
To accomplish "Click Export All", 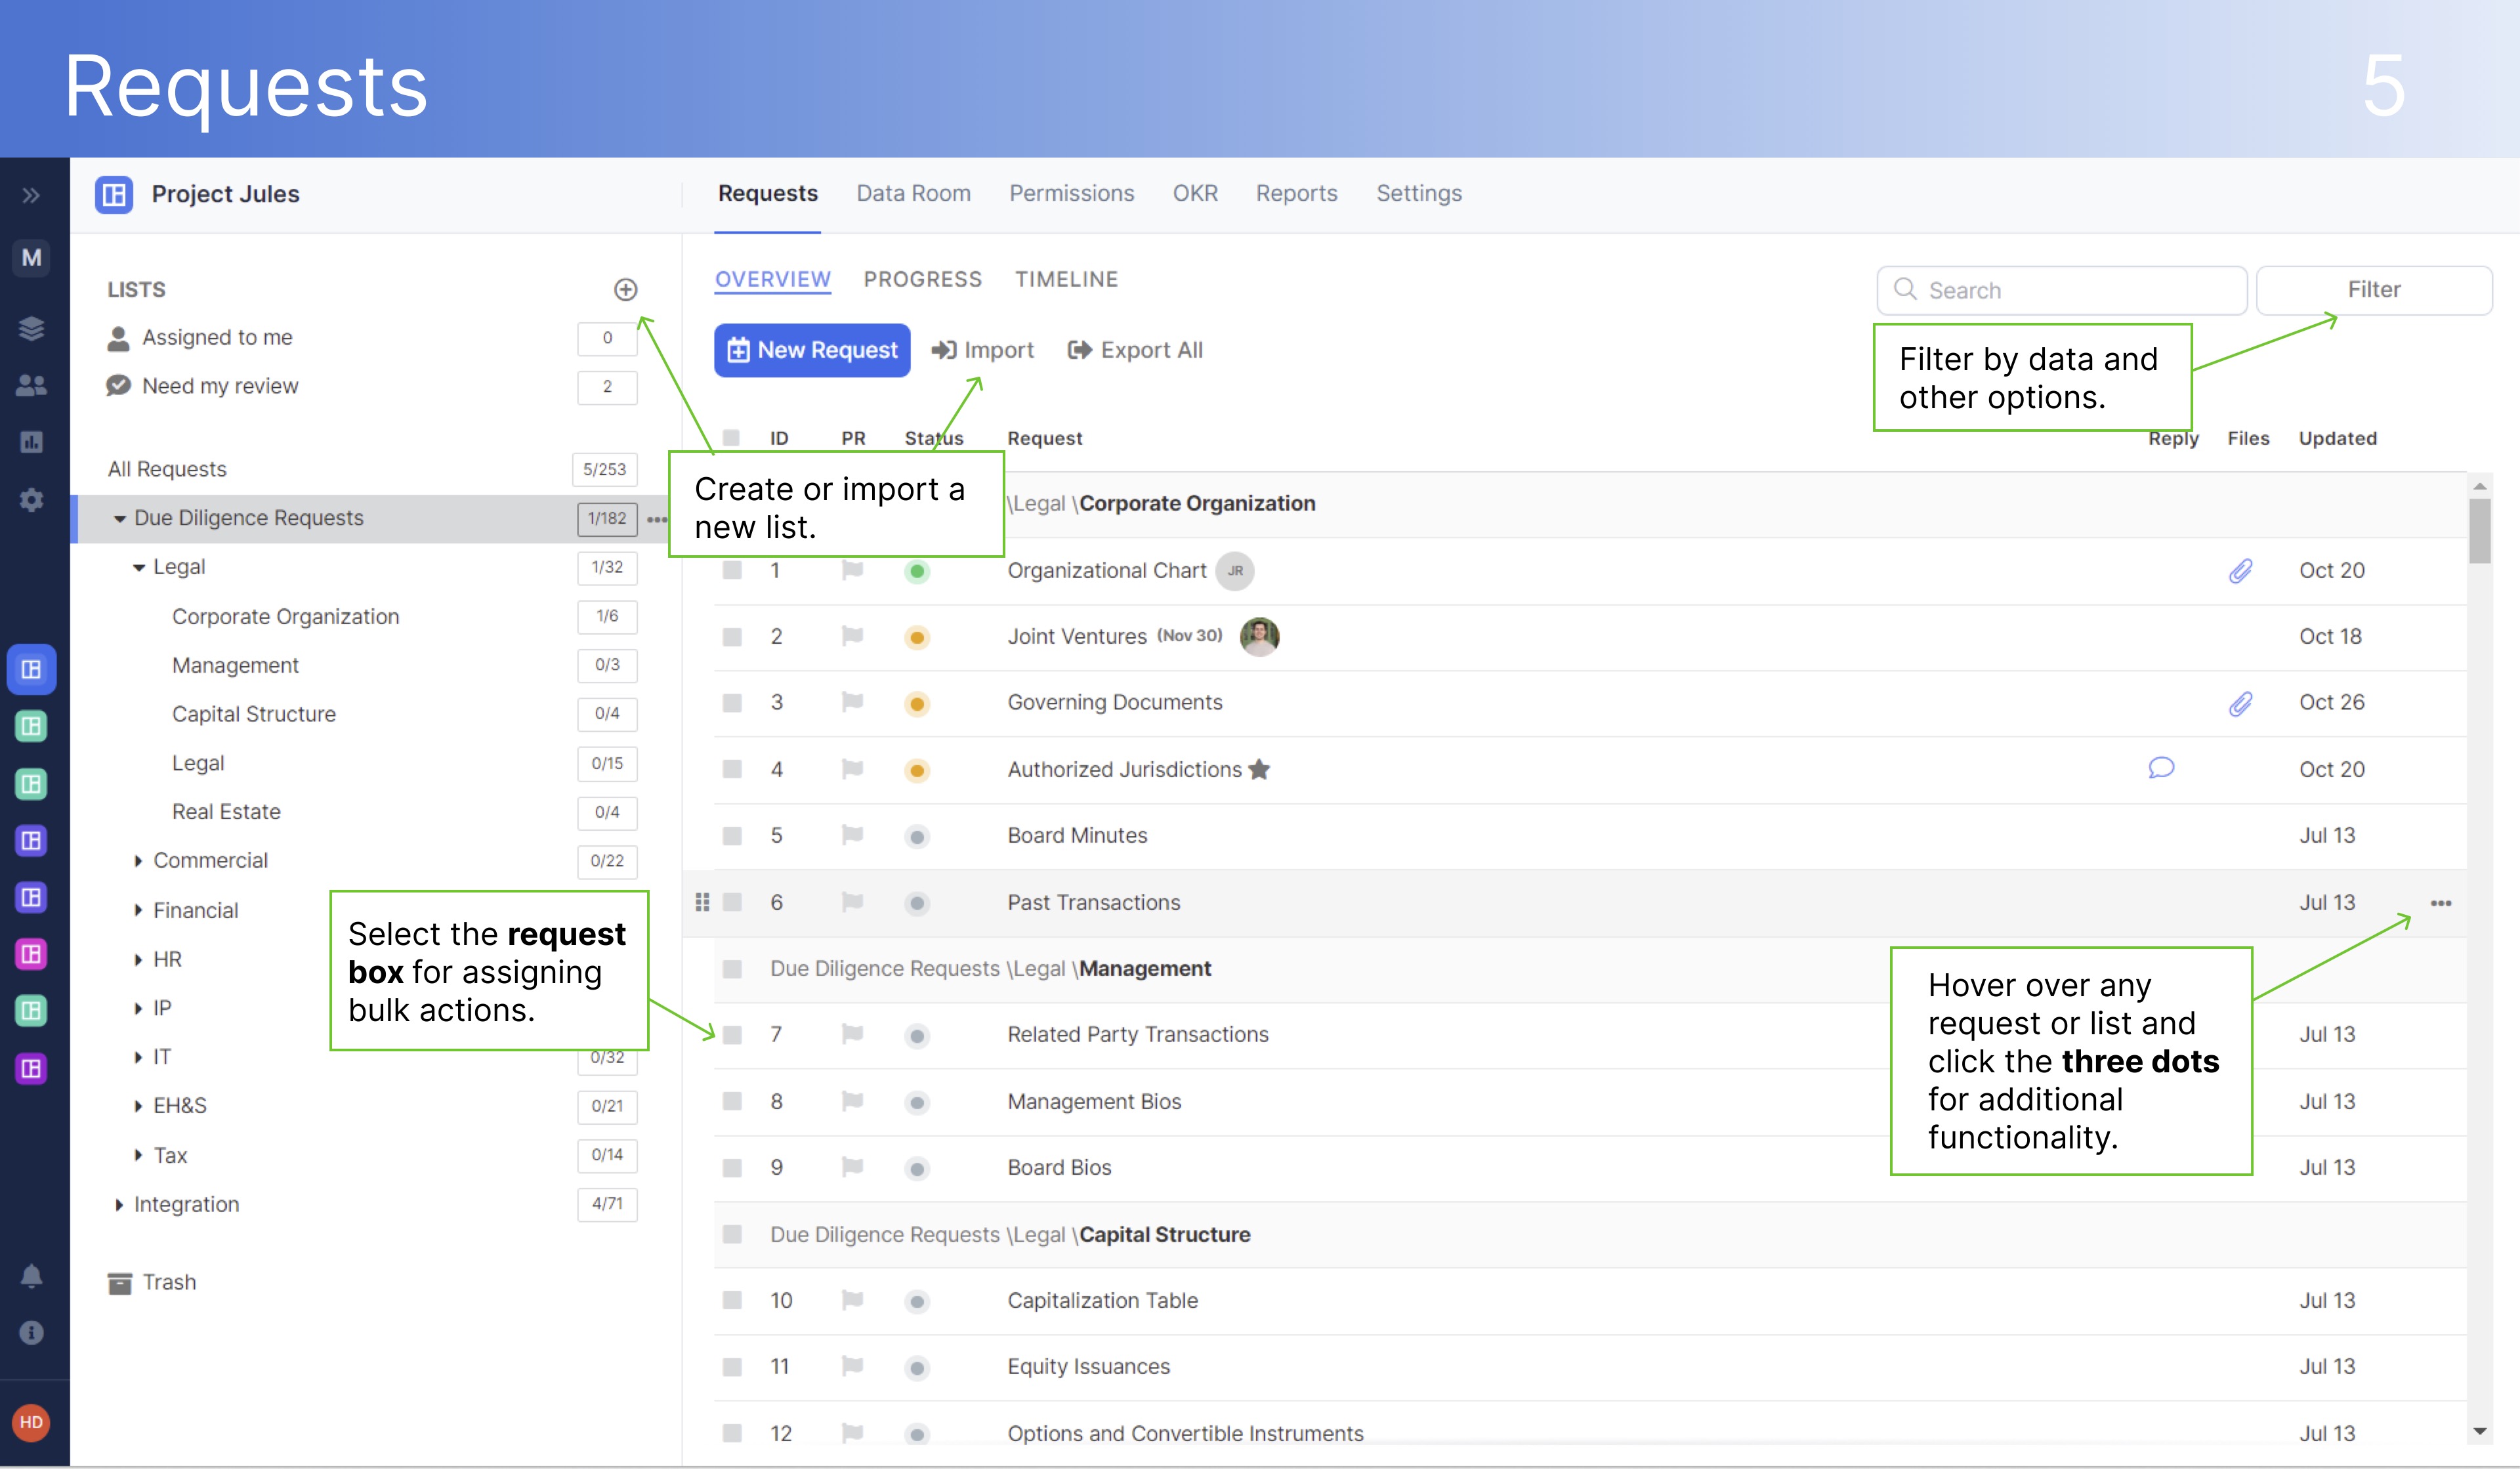I will 1134,350.
